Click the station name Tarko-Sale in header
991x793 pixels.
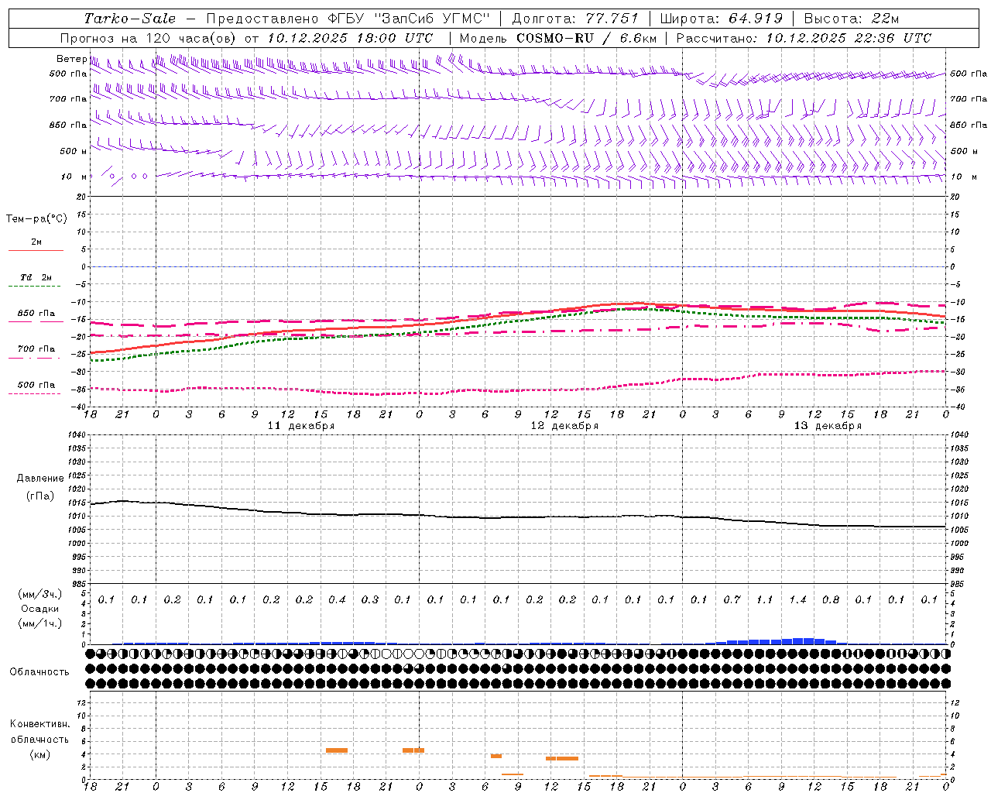[x=130, y=19]
